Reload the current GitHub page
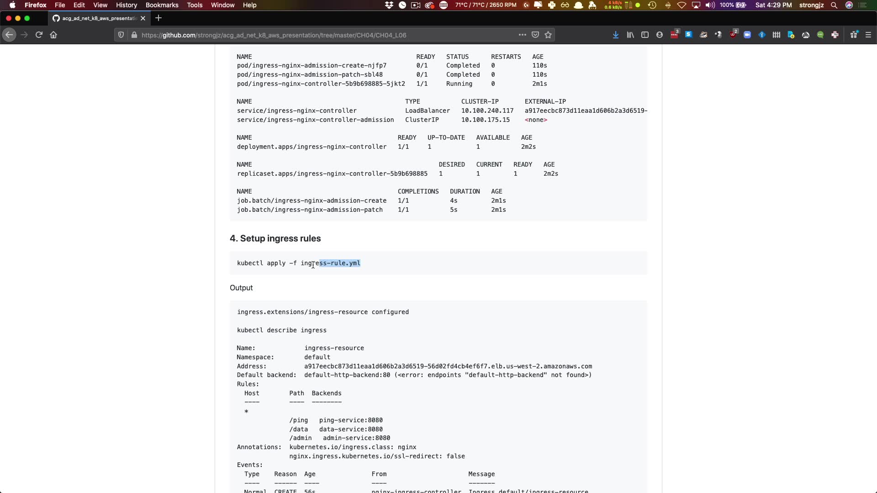 [39, 35]
